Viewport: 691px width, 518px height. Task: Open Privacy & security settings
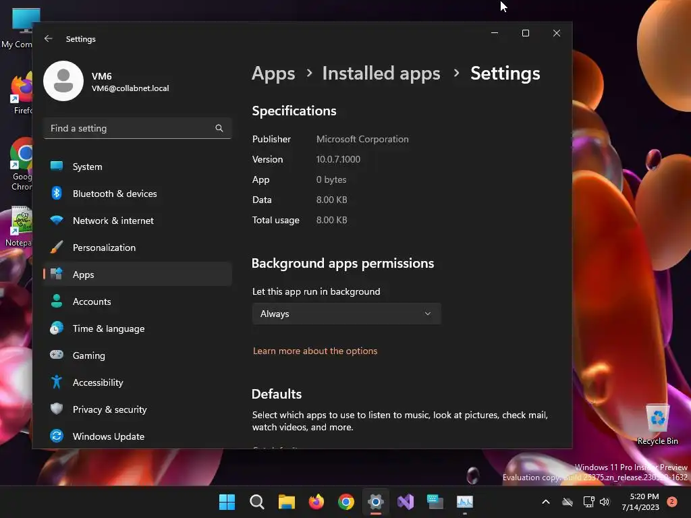coord(138,409)
